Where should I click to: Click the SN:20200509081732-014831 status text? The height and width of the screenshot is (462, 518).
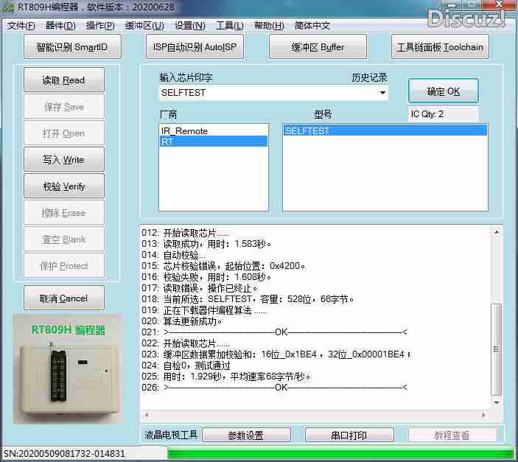(x=64, y=453)
